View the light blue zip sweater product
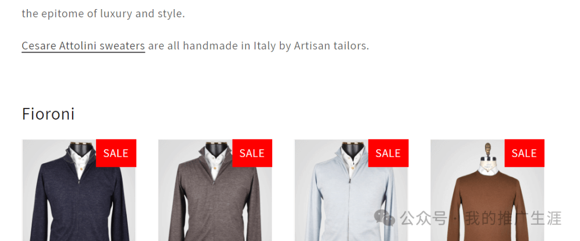 [x=351, y=190]
